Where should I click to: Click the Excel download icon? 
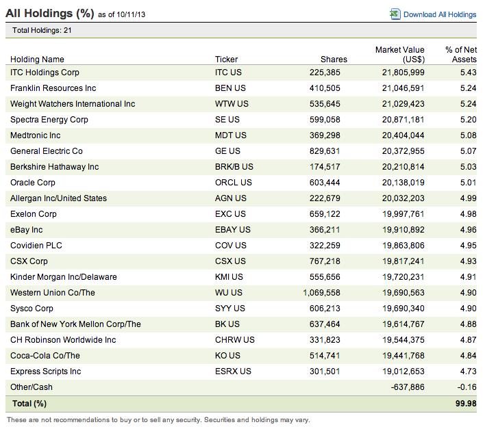(395, 14)
